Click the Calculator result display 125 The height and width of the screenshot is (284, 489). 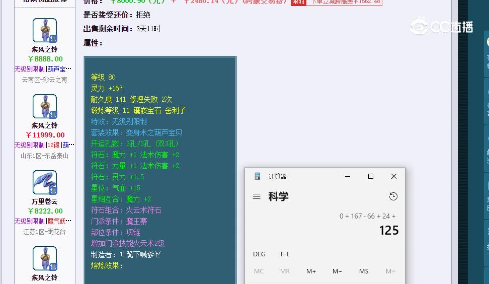389,230
